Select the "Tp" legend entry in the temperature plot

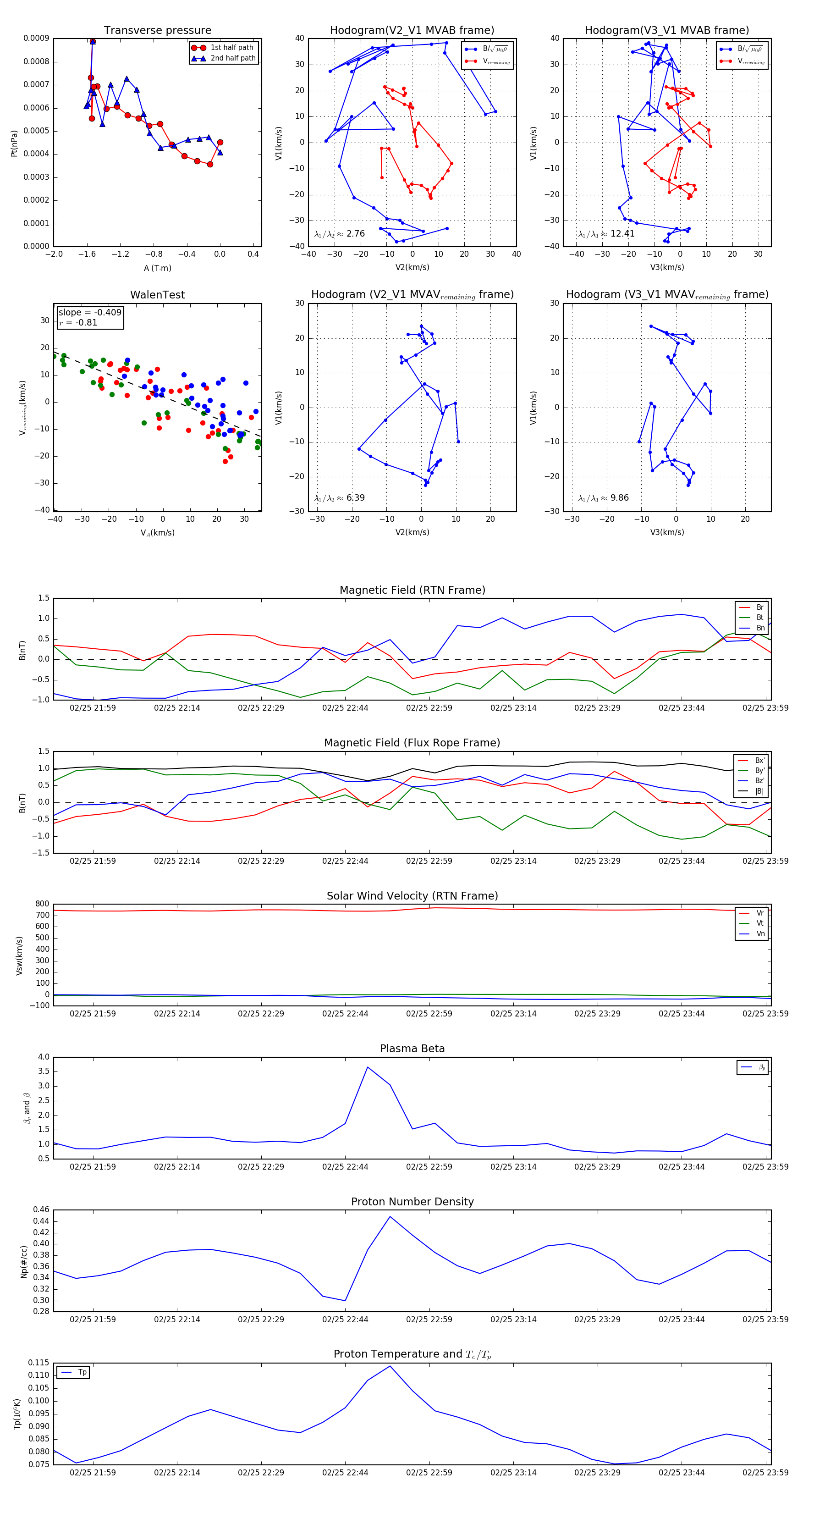[x=73, y=1373]
